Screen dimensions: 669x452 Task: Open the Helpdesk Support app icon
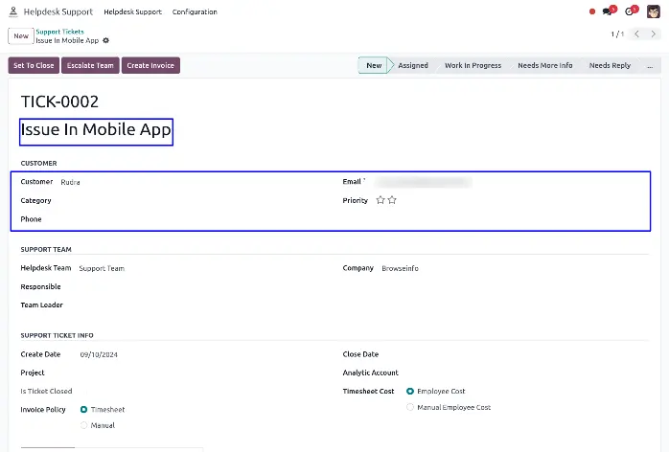pyautogui.click(x=12, y=11)
